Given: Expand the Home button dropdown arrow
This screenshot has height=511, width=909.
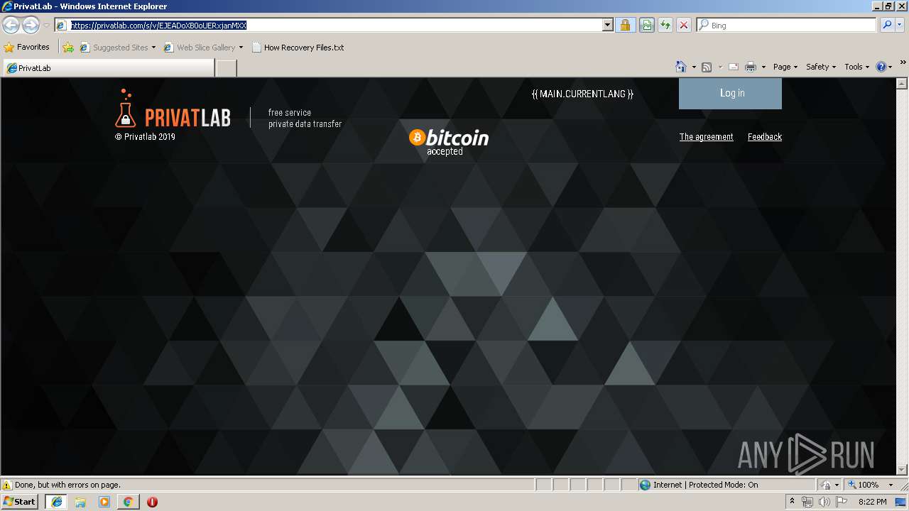Looking at the screenshot, I should point(694,67).
